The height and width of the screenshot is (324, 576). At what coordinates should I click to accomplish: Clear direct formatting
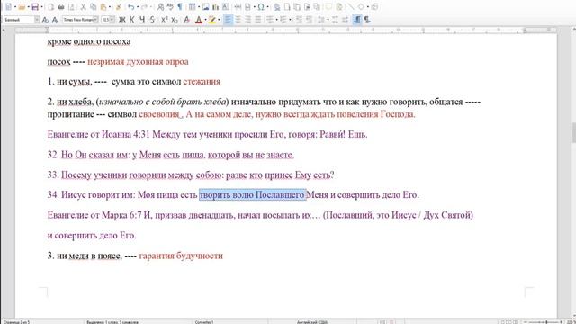pos(186,20)
